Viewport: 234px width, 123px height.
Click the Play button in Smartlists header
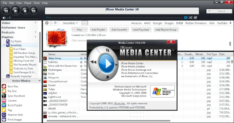[80, 30]
